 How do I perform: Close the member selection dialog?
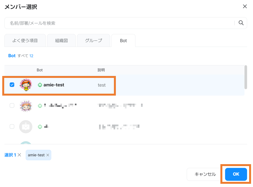[x=245, y=6]
